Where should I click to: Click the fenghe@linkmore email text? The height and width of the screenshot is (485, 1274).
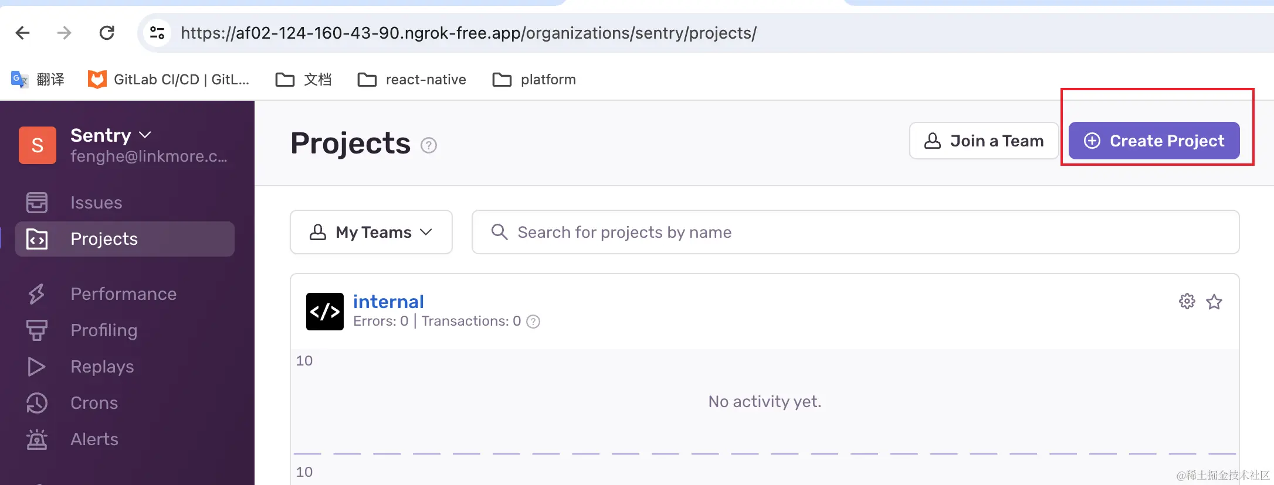click(149, 156)
